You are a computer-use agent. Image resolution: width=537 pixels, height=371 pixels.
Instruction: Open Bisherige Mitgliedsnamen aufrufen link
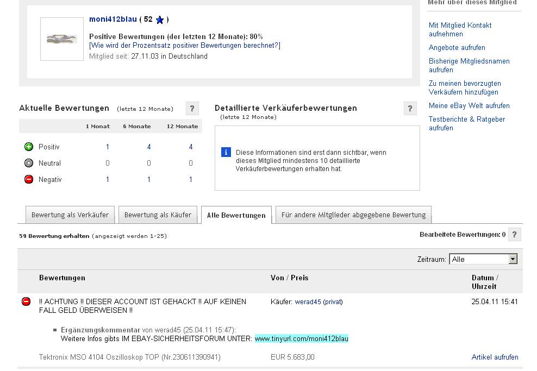tap(469, 65)
